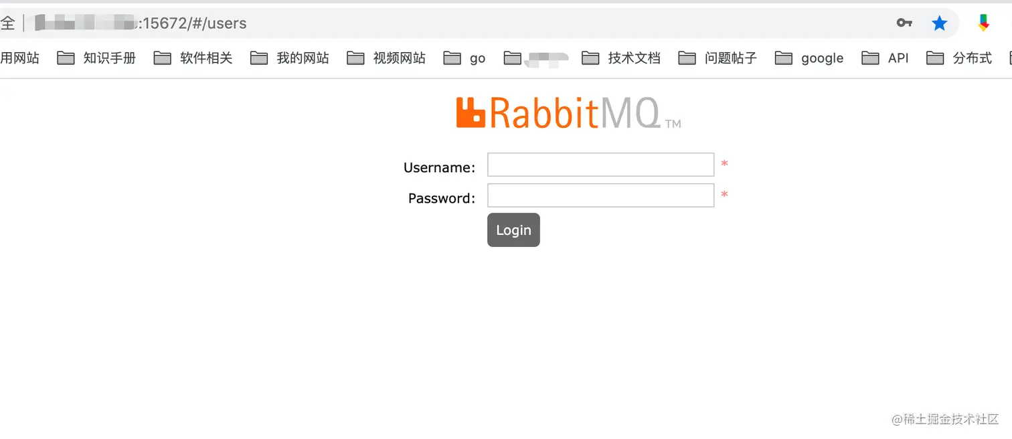Click the RabbitMQ logo
The image size is (1012, 439).
click(x=568, y=112)
